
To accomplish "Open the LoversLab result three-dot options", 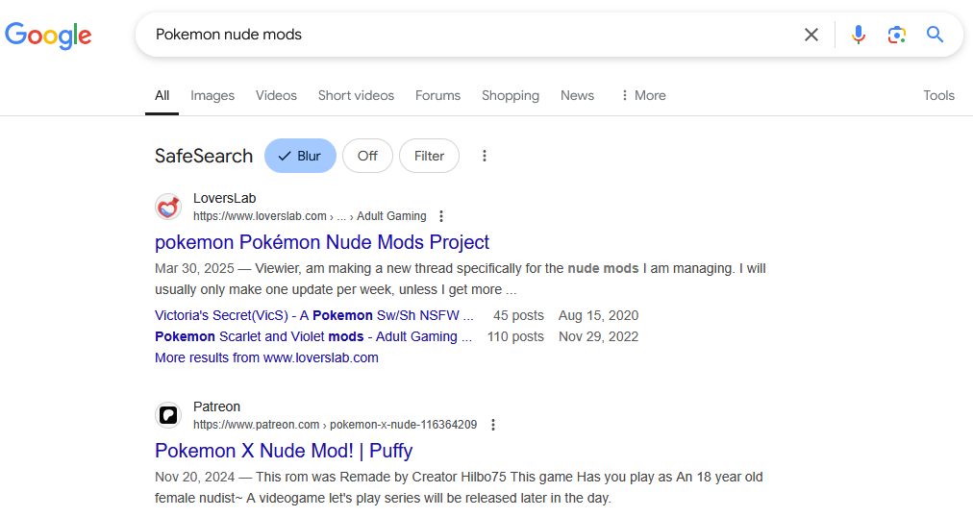I will (x=441, y=216).
